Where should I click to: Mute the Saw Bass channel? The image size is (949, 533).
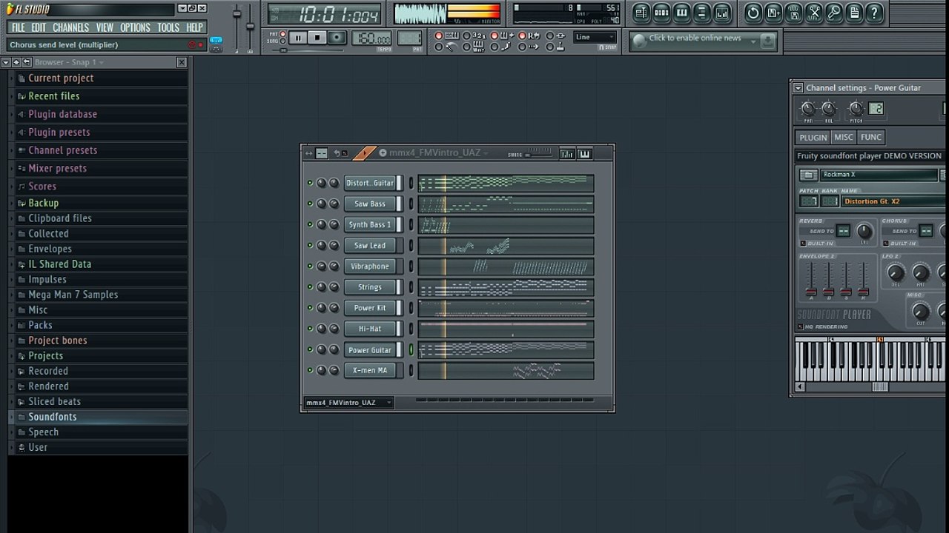[x=310, y=204]
